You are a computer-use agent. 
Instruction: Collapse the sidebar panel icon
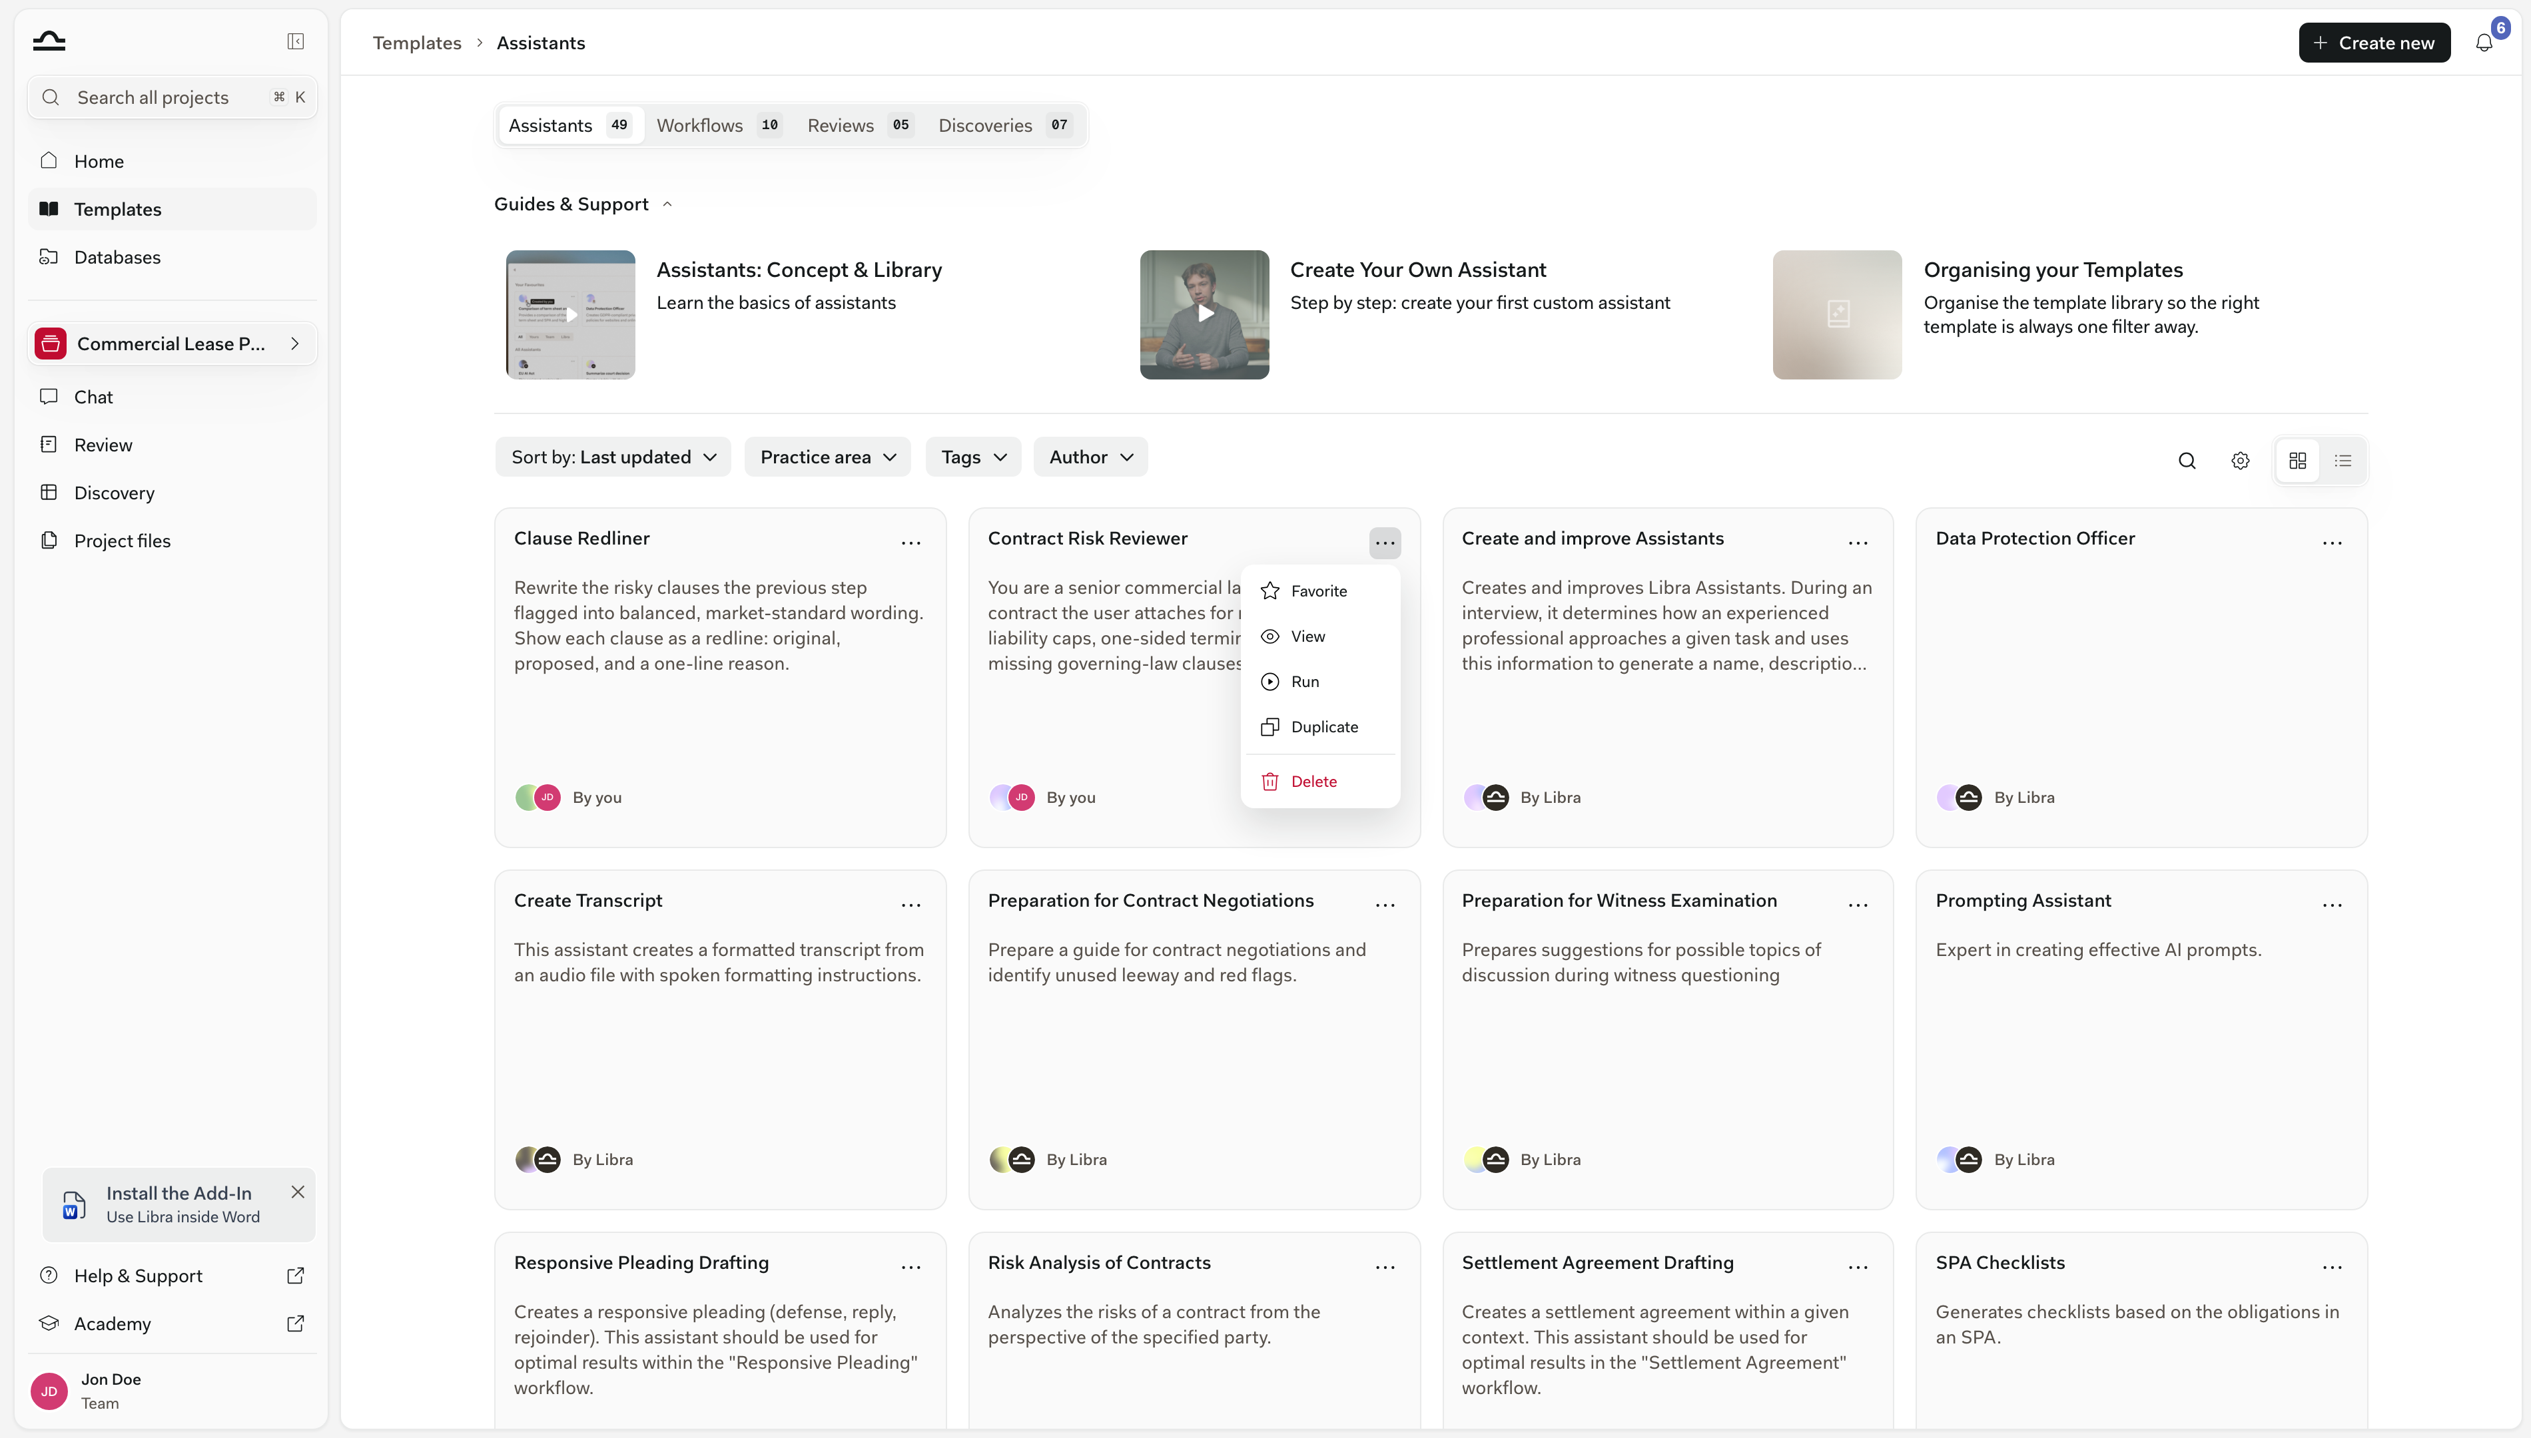tap(295, 41)
